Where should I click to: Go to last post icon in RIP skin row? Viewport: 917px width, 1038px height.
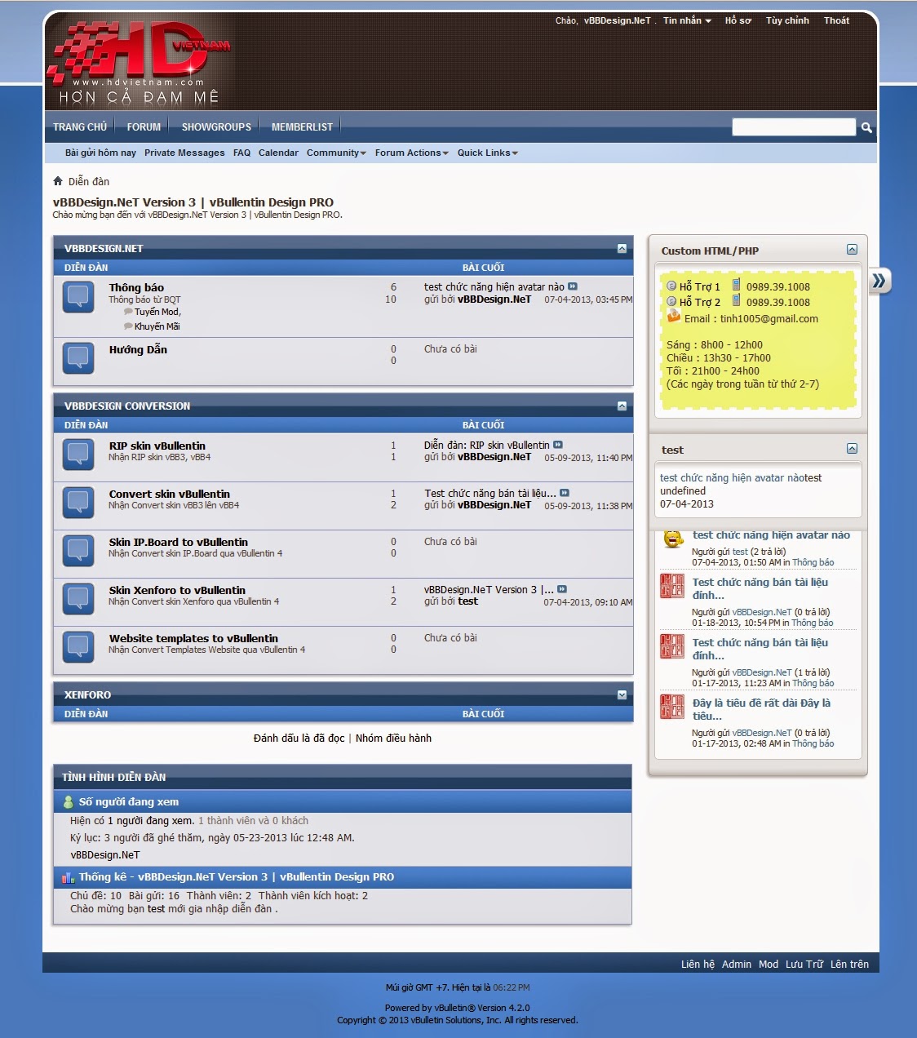click(x=558, y=445)
